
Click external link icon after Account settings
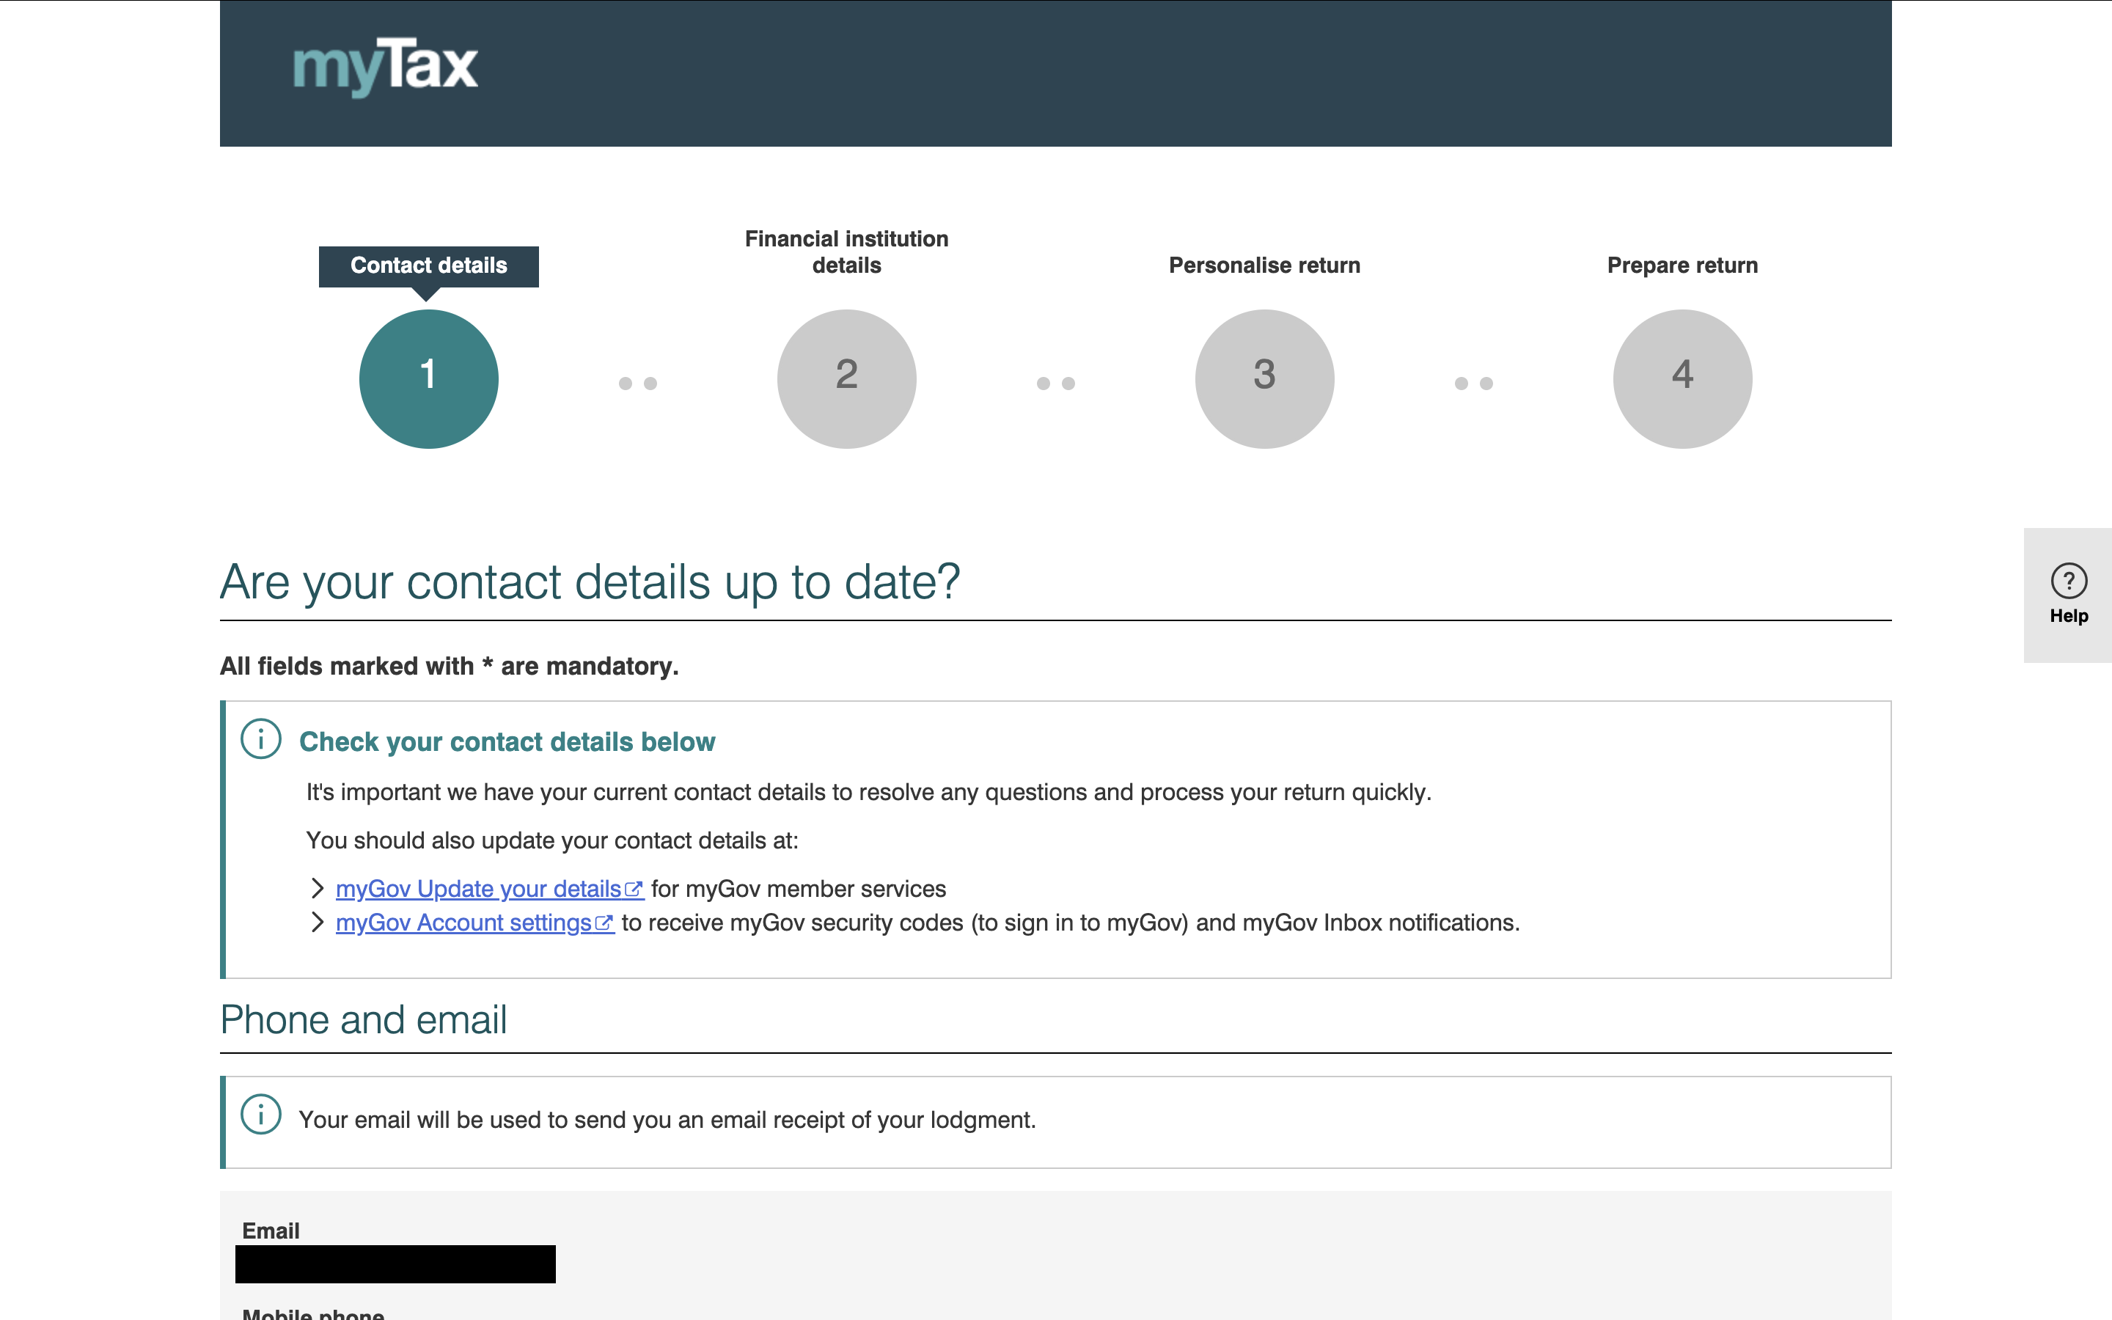(605, 924)
